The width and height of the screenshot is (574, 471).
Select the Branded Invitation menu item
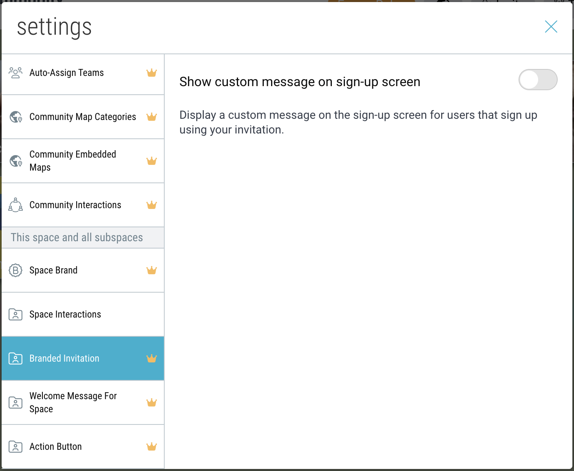64,358
